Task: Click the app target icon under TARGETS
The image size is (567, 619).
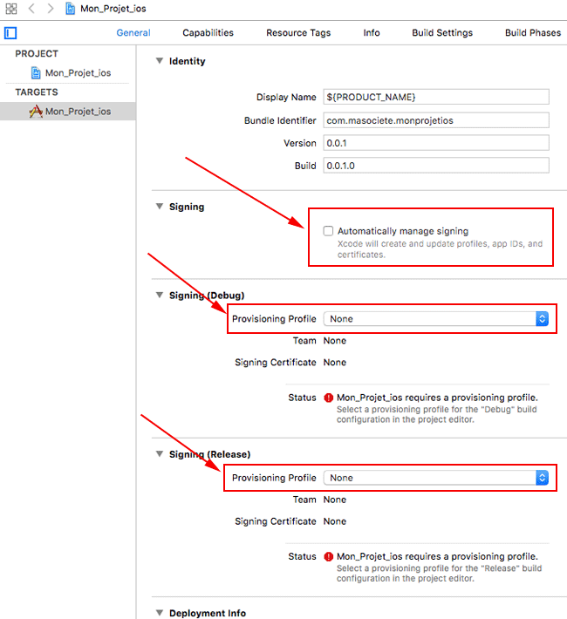Action: click(x=36, y=112)
